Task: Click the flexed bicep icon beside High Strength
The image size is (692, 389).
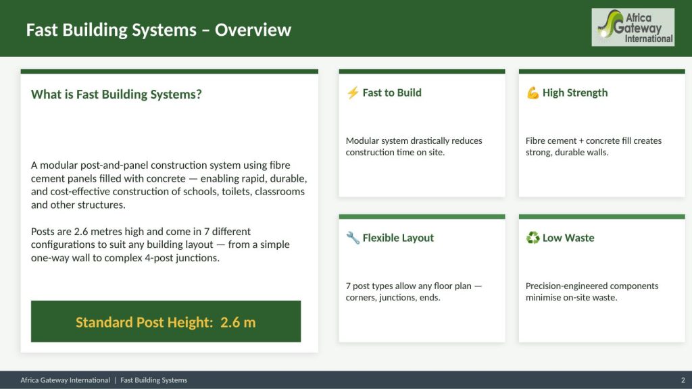Action: pyautogui.click(x=533, y=93)
